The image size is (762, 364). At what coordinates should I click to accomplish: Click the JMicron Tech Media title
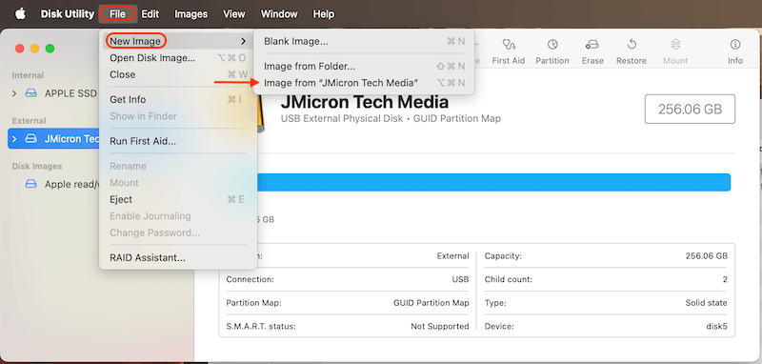(365, 102)
